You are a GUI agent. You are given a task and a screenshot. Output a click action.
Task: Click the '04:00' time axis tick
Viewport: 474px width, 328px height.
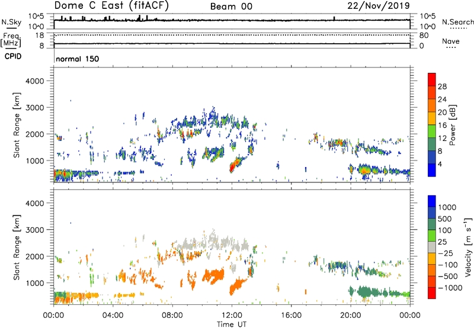tap(113, 316)
